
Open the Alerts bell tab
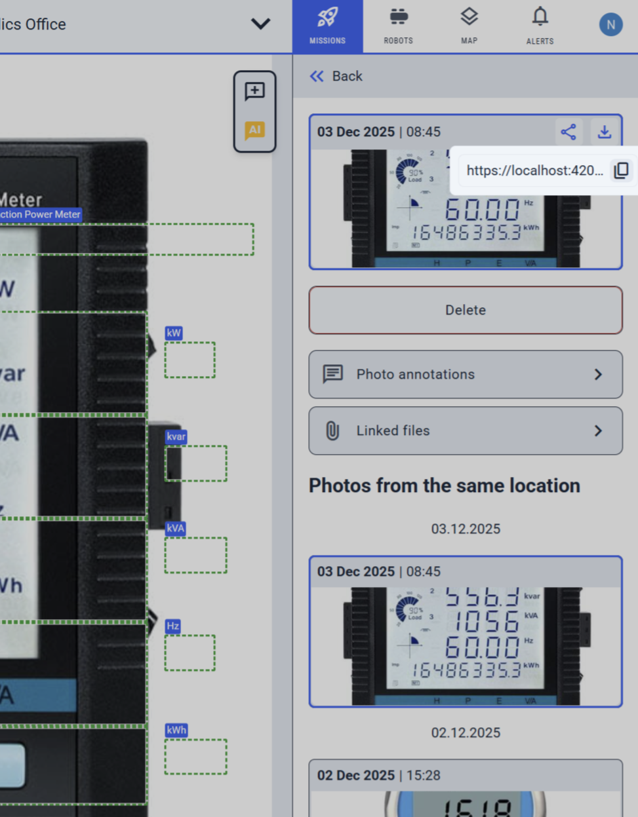tap(540, 27)
